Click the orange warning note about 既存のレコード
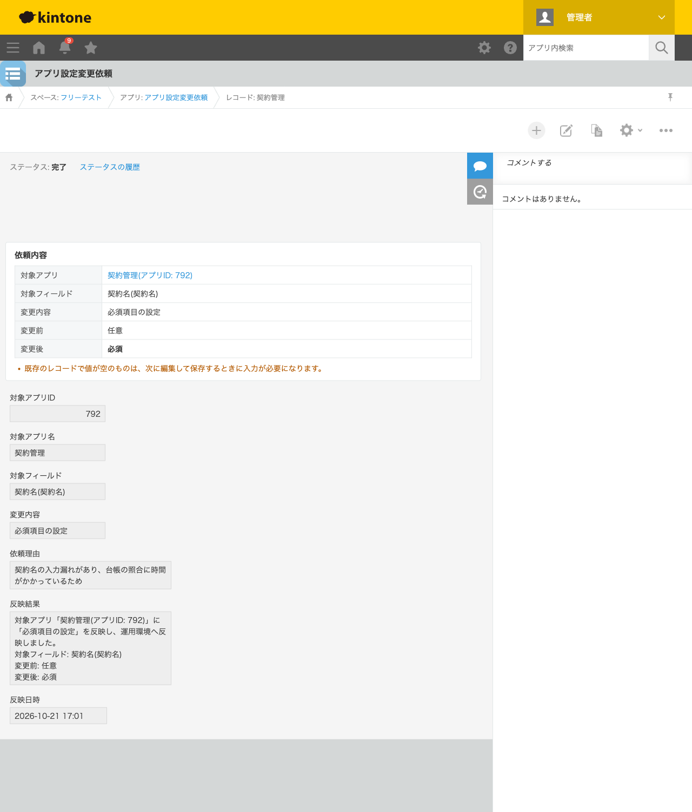The height and width of the screenshot is (812, 692). click(x=173, y=369)
